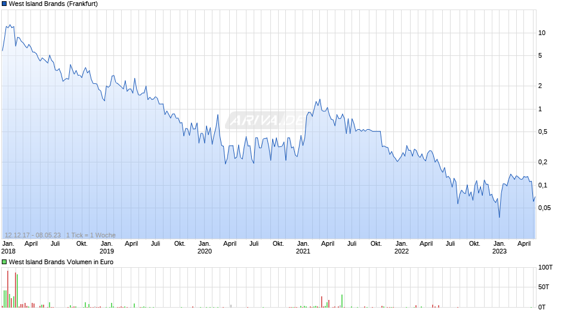Click the price axis label '5'

click(x=540, y=56)
